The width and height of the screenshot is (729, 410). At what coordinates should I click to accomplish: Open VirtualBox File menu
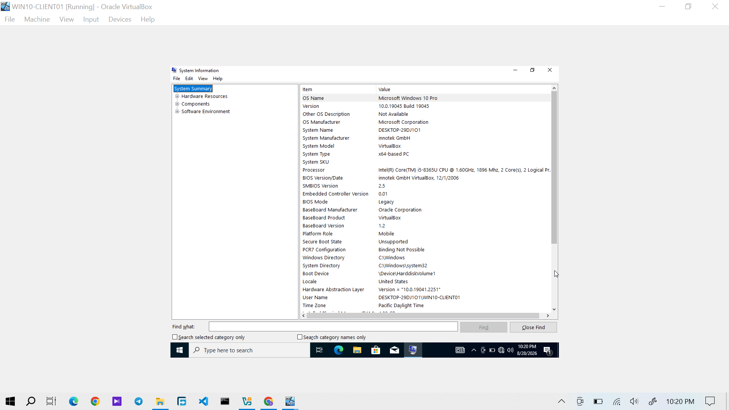click(9, 19)
